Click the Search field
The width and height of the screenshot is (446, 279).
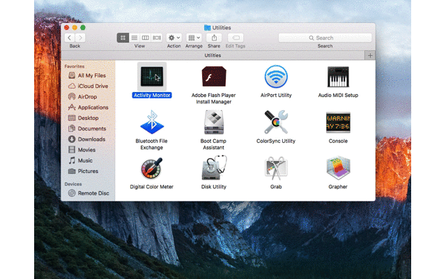click(325, 38)
